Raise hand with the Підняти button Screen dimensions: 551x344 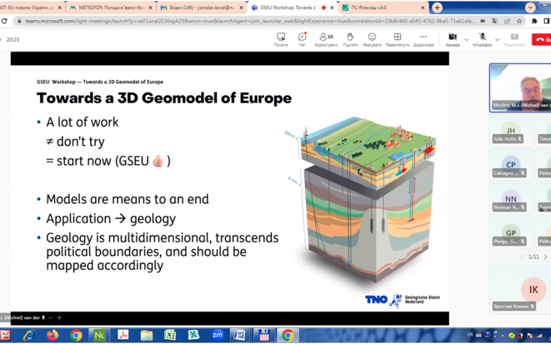click(350, 40)
